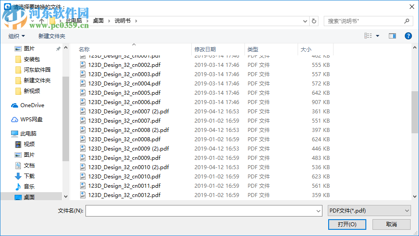Screen dimensions: 419x236
Task: Click the change view layout icon
Action: [368, 36]
